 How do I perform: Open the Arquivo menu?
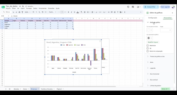8,9
